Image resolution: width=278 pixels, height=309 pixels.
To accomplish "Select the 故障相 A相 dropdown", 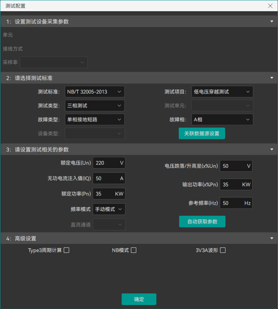I will click(x=222, y=119).
